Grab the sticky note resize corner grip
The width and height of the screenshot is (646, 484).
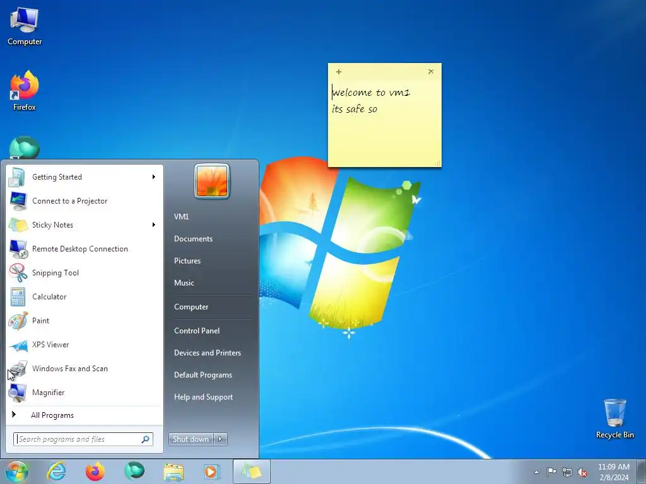click(438, 163)
